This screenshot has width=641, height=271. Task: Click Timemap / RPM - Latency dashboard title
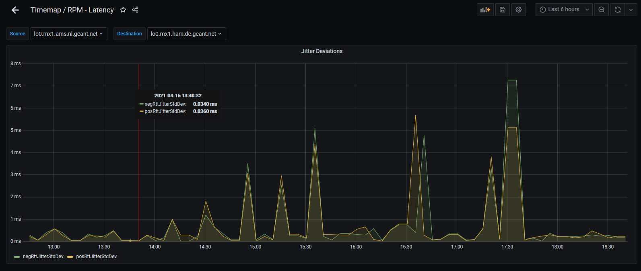(x=72, y=10)
